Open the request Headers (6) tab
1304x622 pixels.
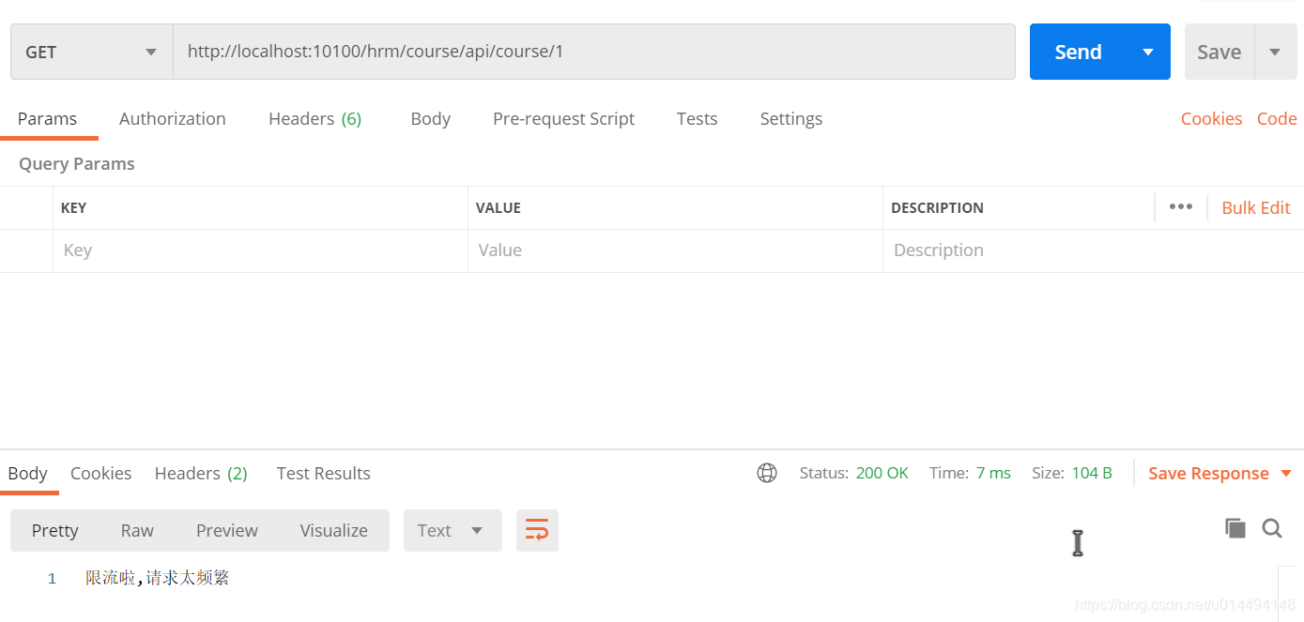click(x=314, y=119)
